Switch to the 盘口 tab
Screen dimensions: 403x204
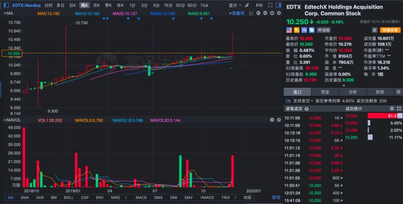click(x=297, y=92)
